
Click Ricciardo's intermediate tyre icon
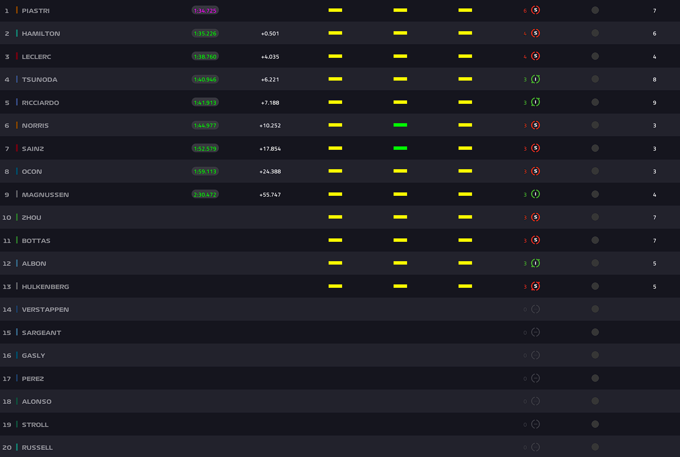[x=535, y=102]
